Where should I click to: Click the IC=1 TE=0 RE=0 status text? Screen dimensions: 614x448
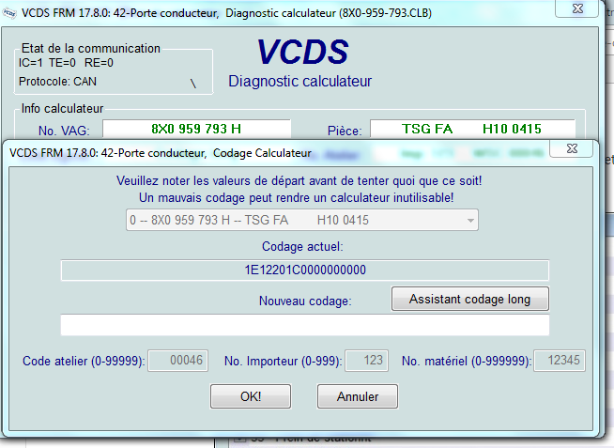(x=66, y=63)
